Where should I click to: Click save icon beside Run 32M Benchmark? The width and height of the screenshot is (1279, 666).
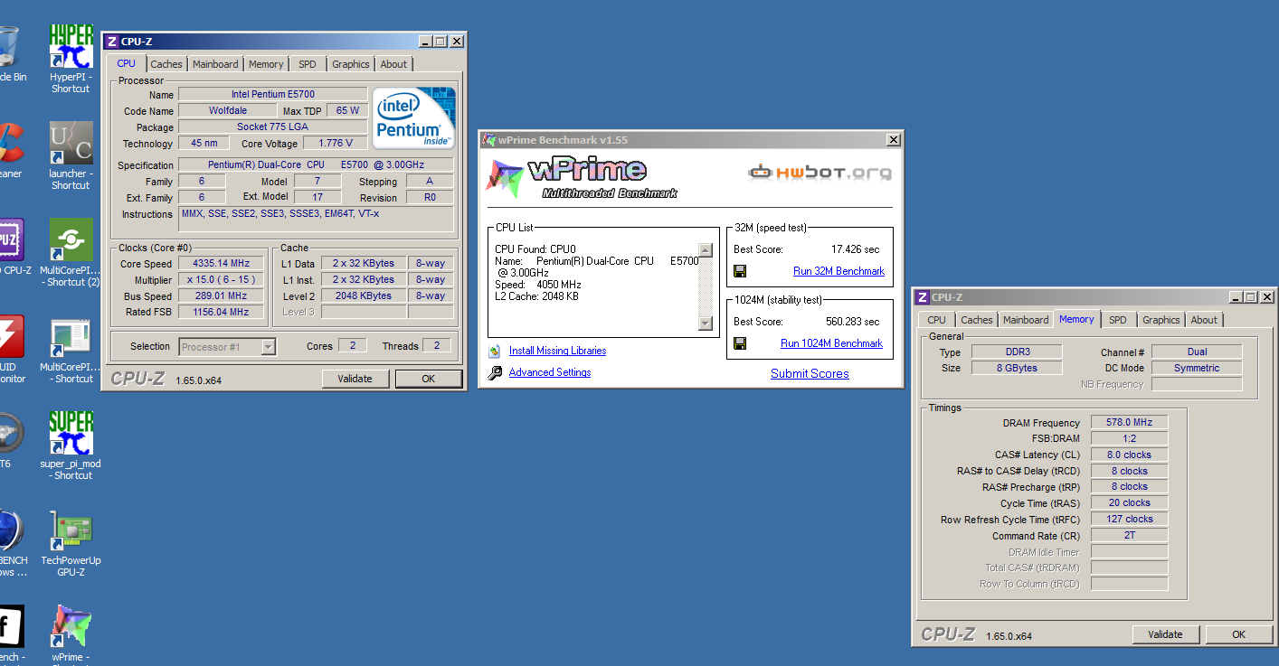(740, 271)
